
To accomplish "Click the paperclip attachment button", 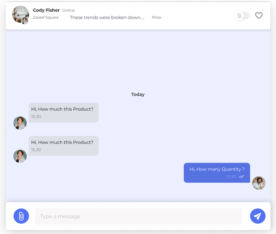I will (x=21, y=216).
